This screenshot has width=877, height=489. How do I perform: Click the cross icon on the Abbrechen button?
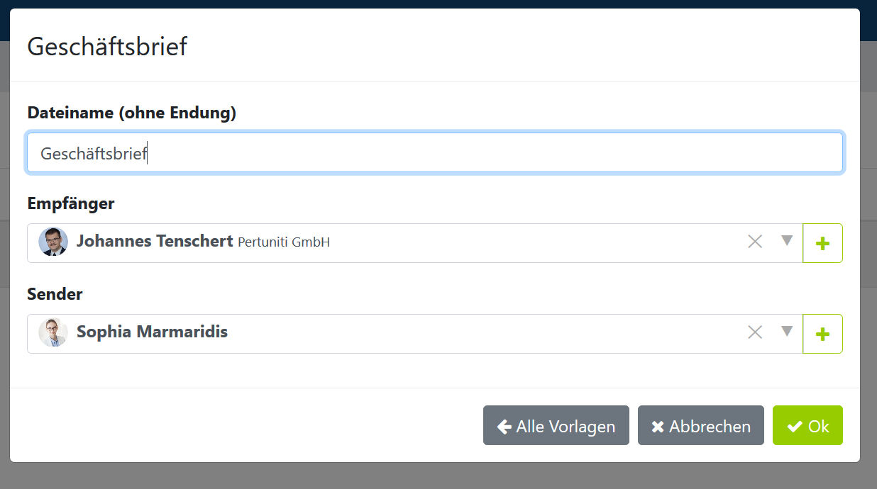point(658,427)
